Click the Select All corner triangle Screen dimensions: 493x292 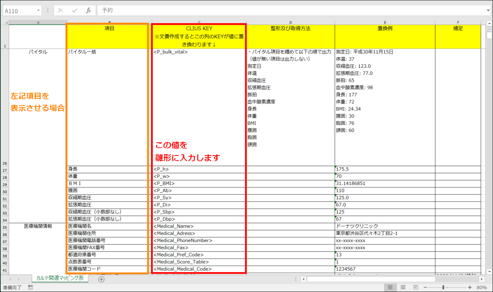pos(5,22)
